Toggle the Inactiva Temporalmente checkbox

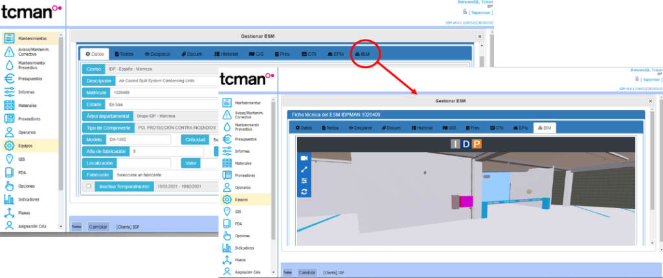(88, 187)
